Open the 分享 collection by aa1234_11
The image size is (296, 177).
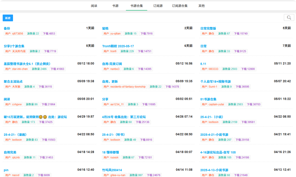coord(105,99)
